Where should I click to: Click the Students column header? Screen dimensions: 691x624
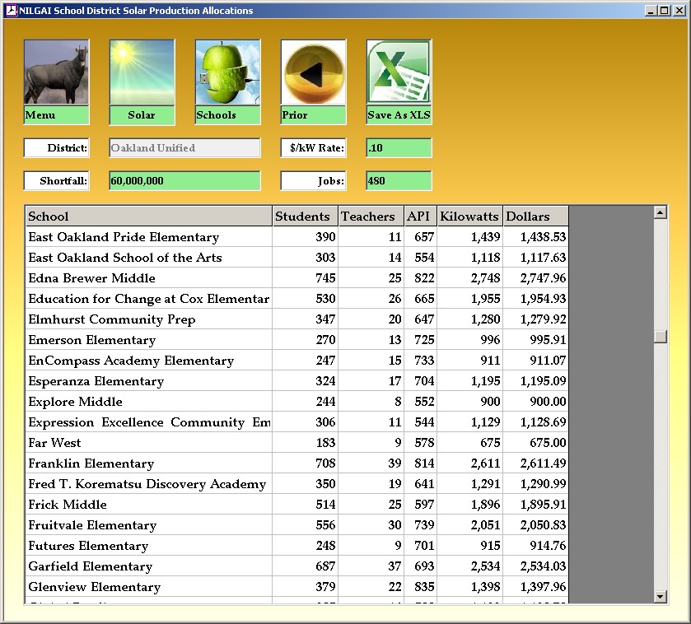305,217
